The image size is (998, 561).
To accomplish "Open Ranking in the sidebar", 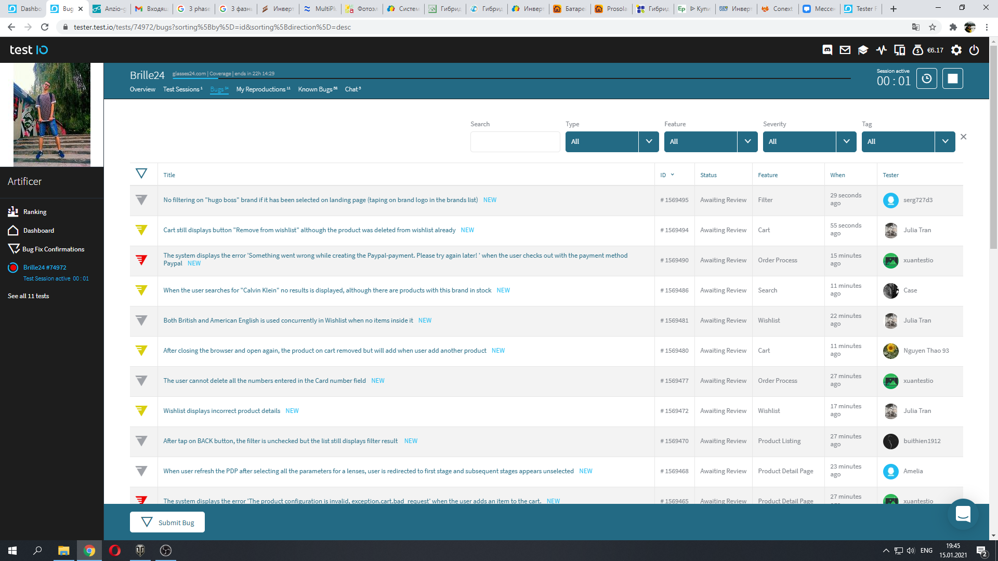I will (34, 212).
